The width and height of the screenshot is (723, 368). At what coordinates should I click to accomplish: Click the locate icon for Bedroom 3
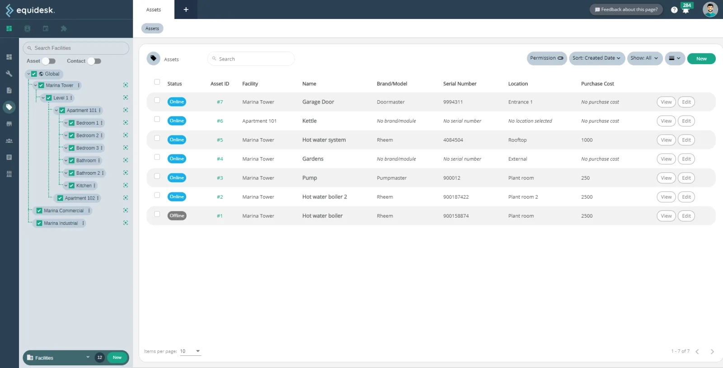coord(126,148)
